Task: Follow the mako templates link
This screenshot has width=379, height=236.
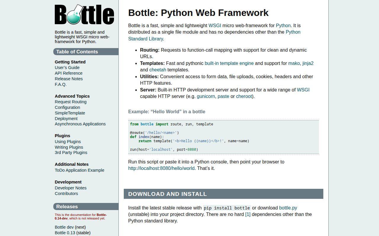Action: pyautogui.click(x=294, y=63)
